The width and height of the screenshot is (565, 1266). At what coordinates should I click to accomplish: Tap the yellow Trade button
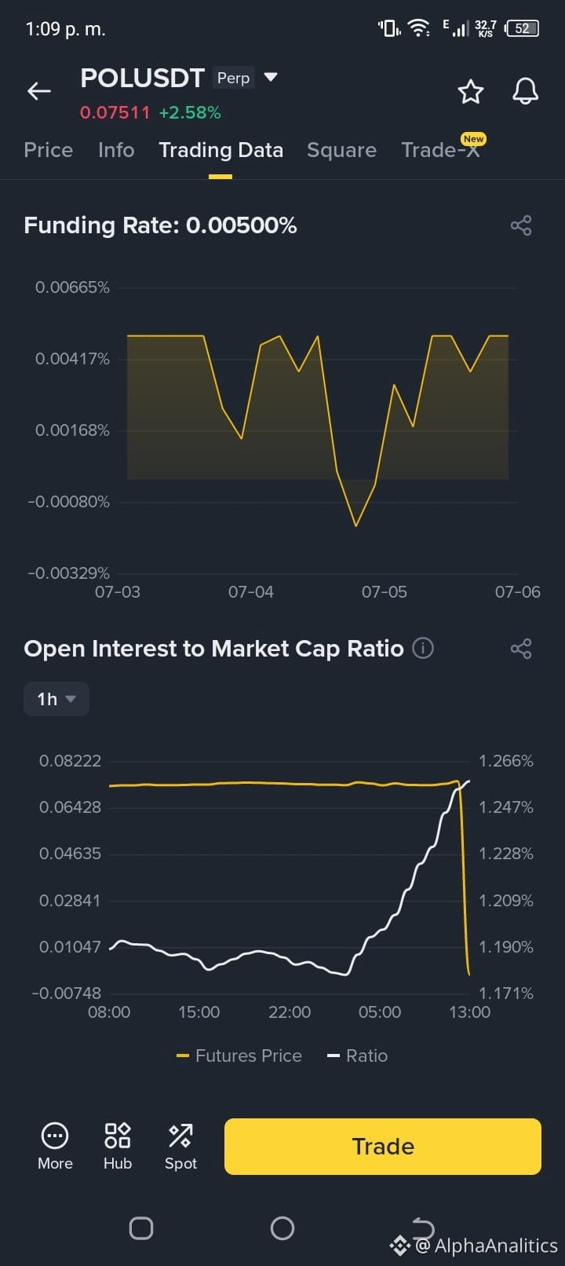[383, 1147]
